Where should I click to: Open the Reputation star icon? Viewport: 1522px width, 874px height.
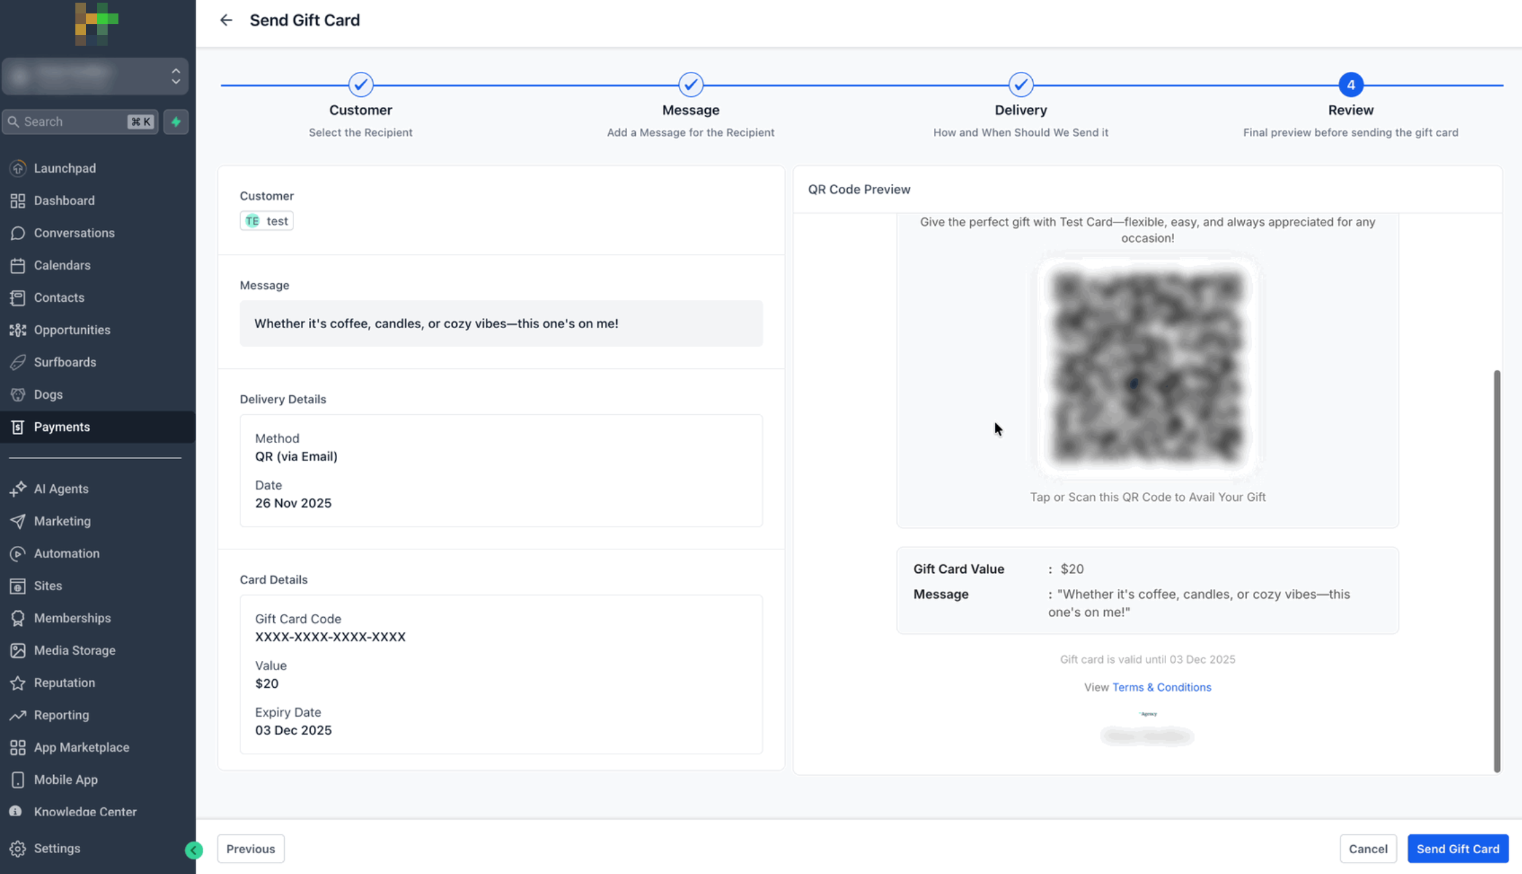point(18,682)
